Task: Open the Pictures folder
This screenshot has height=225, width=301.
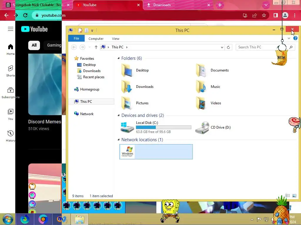Action: (x=135, y=103)
